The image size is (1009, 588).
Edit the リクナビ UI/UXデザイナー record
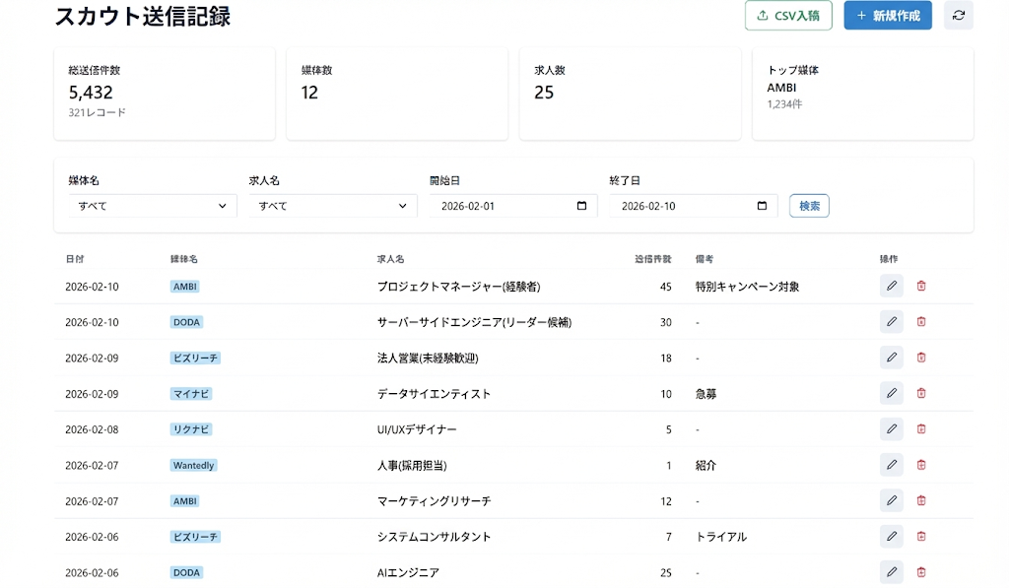pyautogui.click(x=891, y=429)
